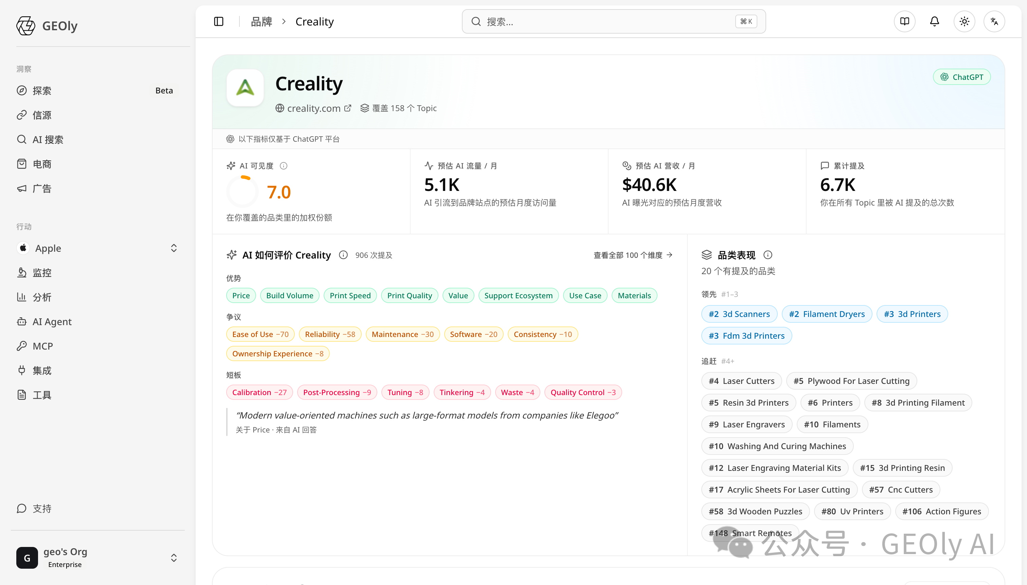The image size is (1027, 585).
Task: Select the Price strength tag
Action: [241, 296]
